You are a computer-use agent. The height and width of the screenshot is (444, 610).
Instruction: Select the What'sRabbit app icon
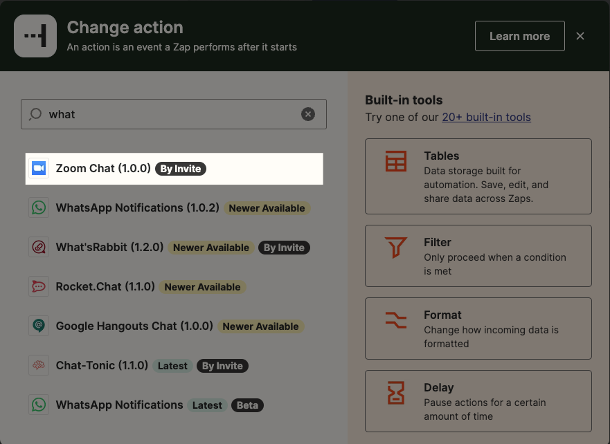pos(39,247)
